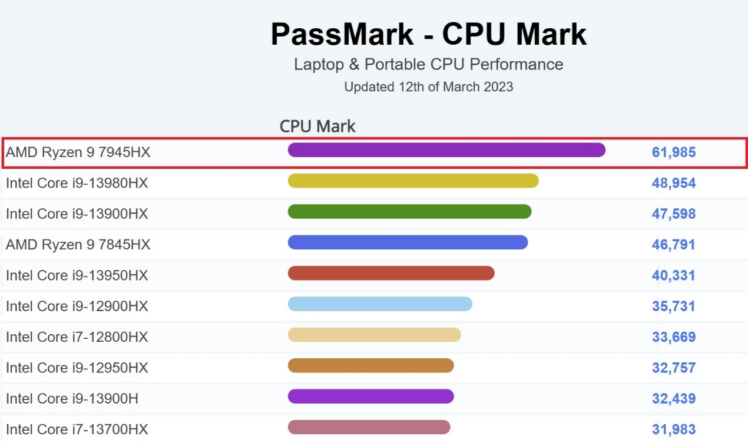Open AMD Ryzen 9 7845HX details
The height and width of the screenshot is (443, 748).
click(x=78, y=245)
